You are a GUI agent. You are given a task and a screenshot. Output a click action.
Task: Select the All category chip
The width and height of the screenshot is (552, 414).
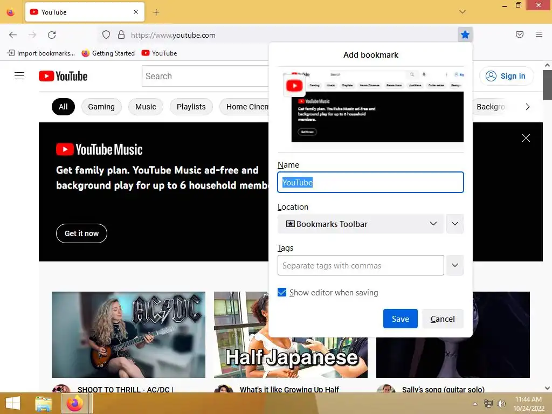63,107
